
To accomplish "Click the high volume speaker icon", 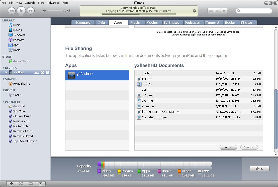I will point(69,11).
